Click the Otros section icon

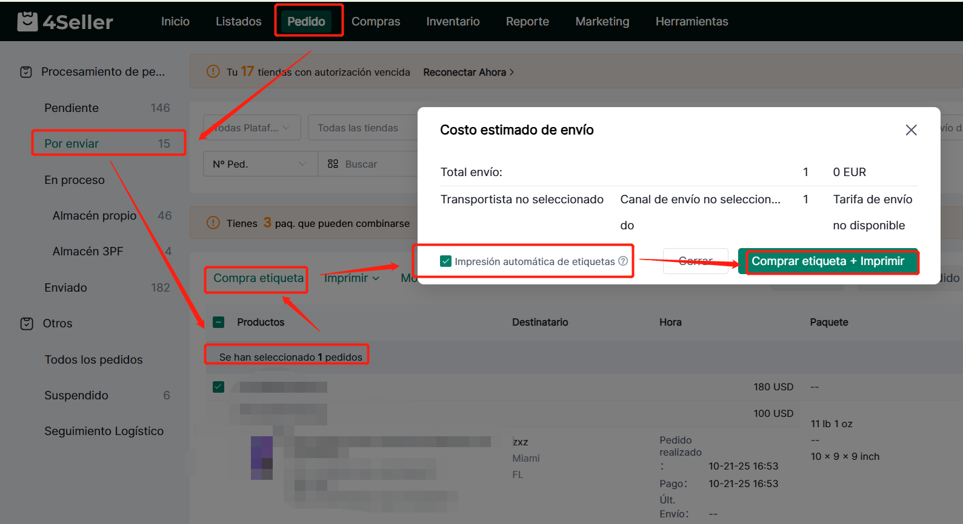click(27, 324)
